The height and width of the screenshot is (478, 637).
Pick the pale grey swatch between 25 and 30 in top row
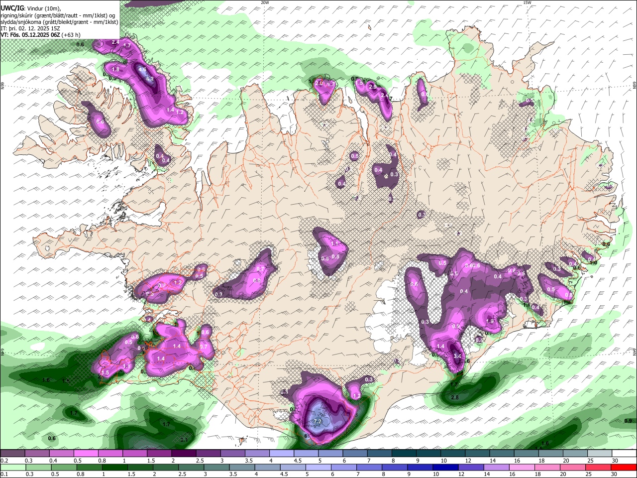tap(600, 454)
